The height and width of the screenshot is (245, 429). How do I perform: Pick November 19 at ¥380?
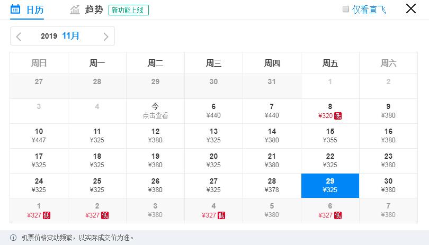point(155,161)
